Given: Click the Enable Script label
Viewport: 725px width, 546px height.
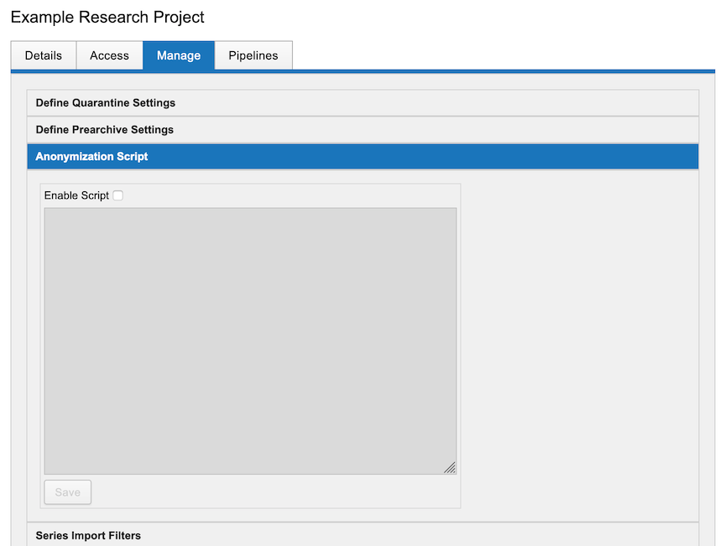Looking at the screenshot, I should point(76,195).
